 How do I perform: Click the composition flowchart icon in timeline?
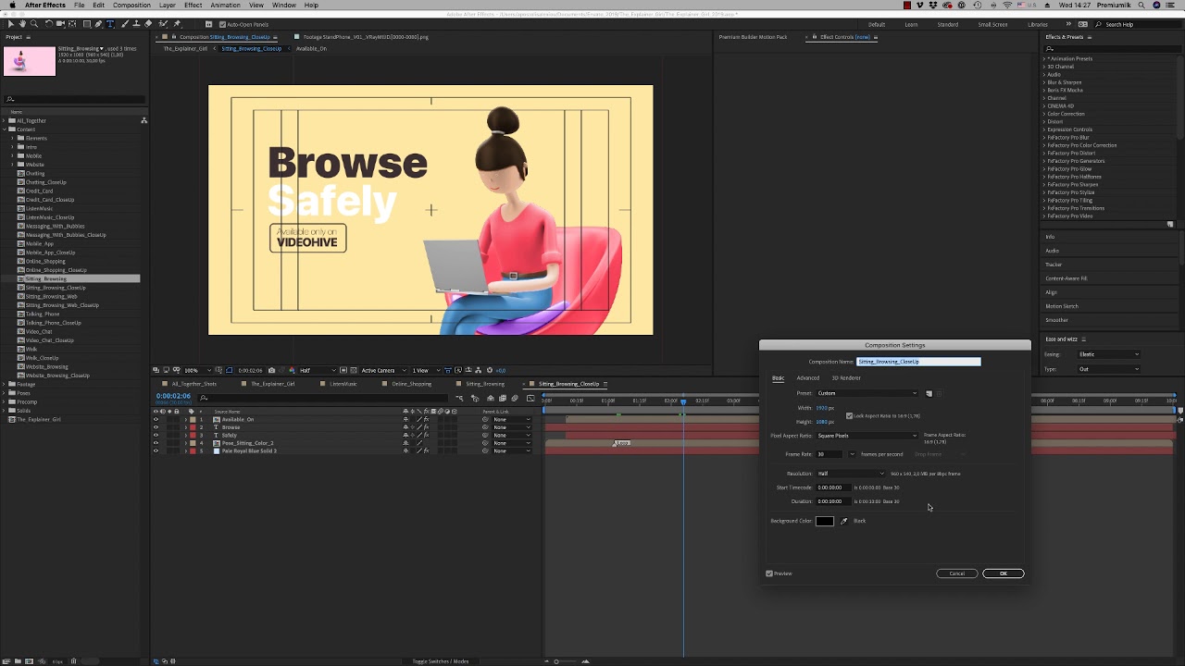pos(459,398)
